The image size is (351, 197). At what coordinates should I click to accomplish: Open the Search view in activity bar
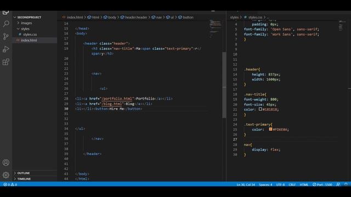pyautogui.click(x=6, y=24)
